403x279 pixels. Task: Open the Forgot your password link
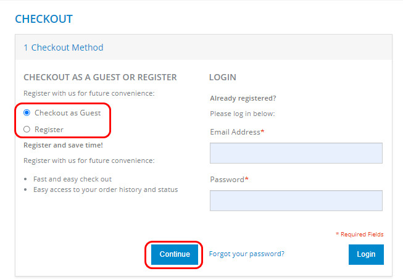(x=246, y=254)
